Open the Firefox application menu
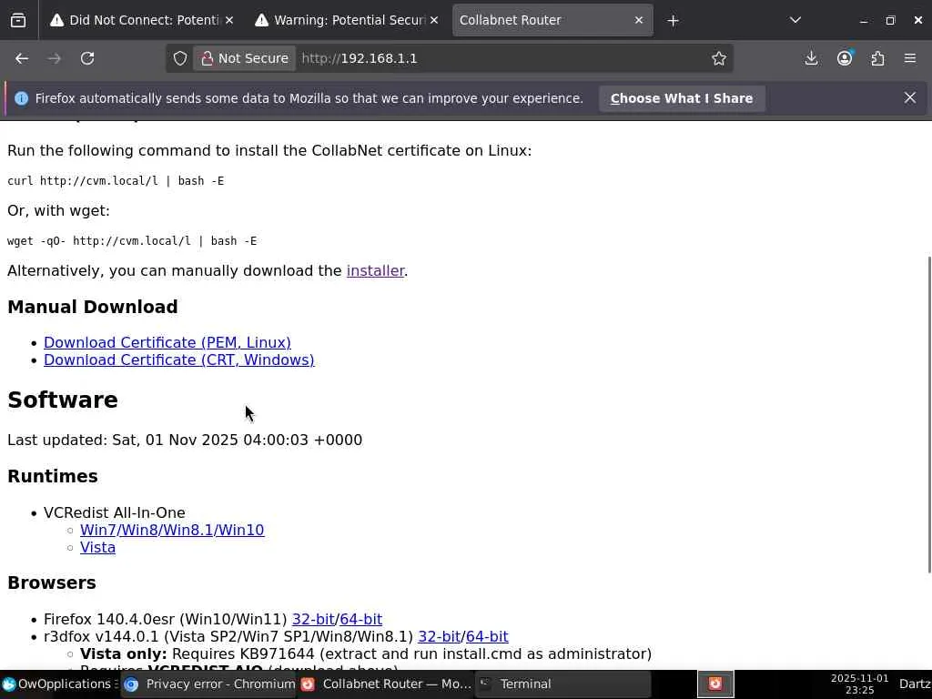Screen dimensions: 932x699 point(910,58)
